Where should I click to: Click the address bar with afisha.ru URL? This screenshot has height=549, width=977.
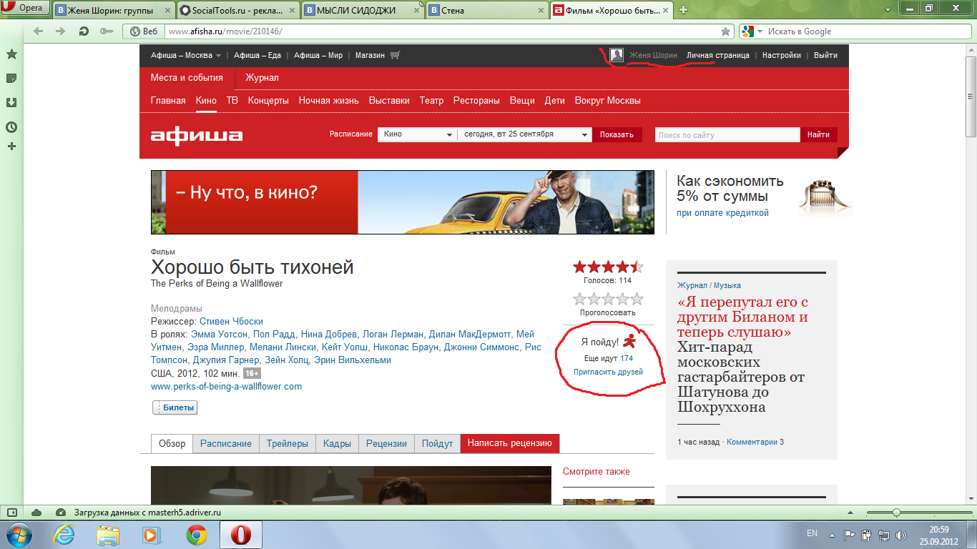(441, 31)
